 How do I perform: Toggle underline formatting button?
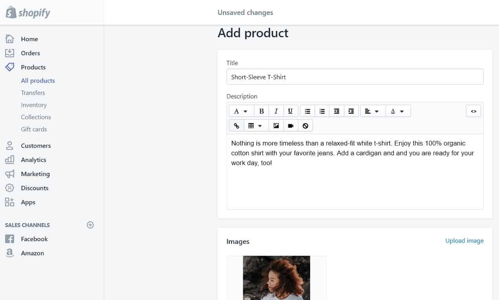(x=291, y=111)
